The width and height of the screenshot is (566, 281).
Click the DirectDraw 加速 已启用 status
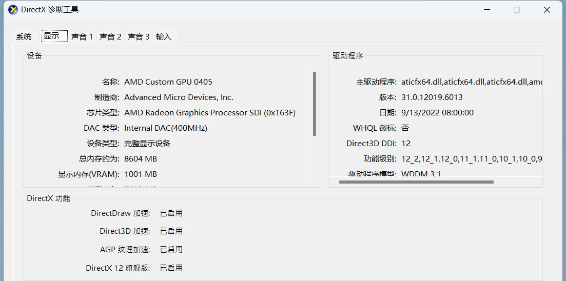click(171, 213)
